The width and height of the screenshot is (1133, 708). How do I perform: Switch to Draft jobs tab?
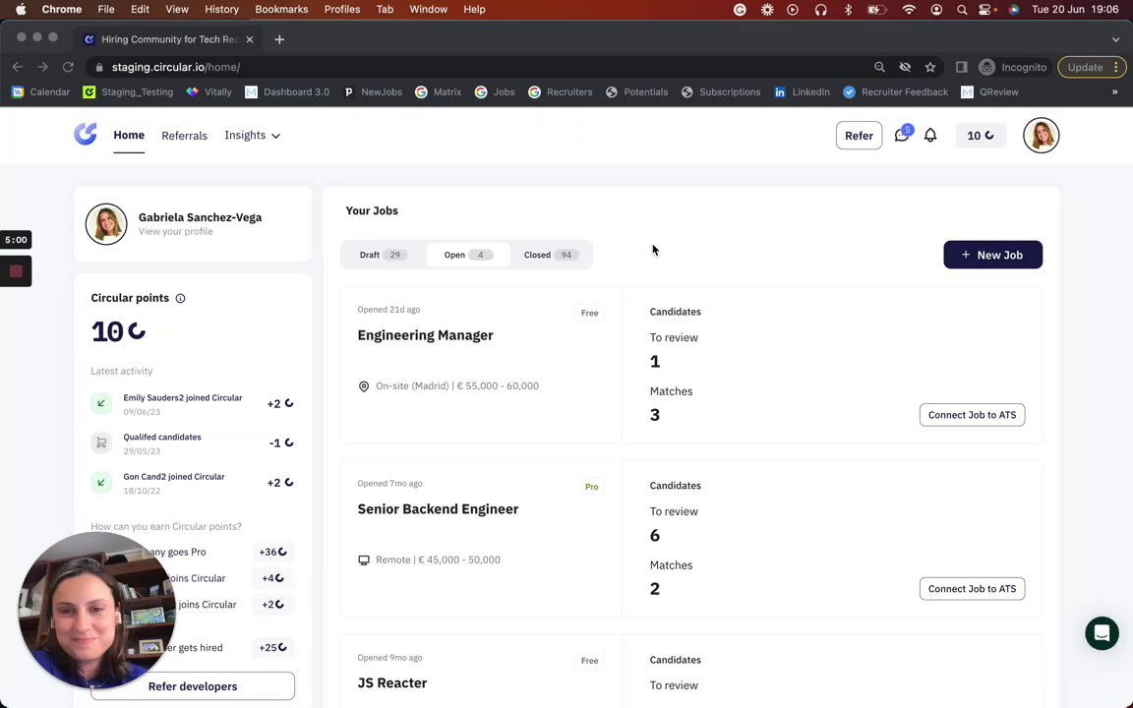(383, 255)
